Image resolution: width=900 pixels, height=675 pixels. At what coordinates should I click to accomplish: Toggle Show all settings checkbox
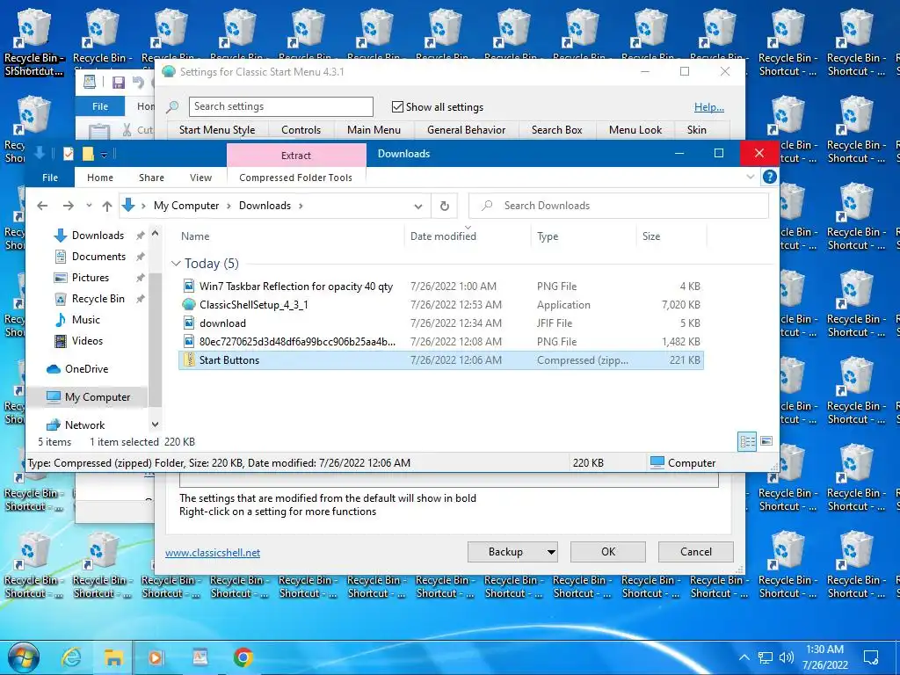397,106
